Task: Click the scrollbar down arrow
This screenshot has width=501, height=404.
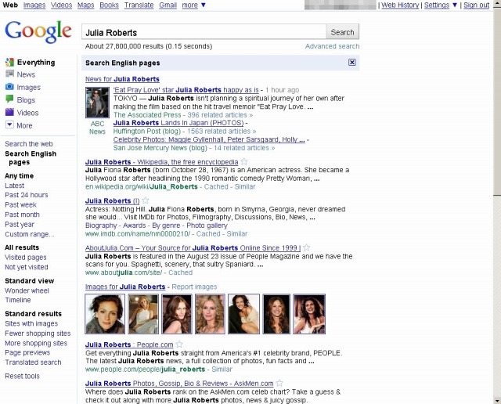Action: coord(497,401)
